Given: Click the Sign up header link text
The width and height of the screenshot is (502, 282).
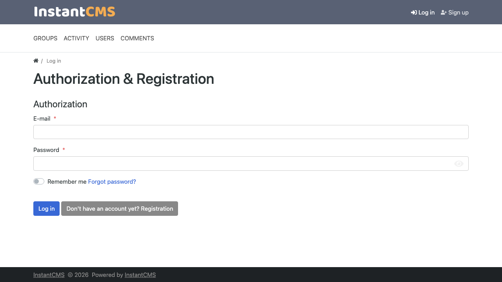Looking at the screenshot, I should pyautogui.click(x=458, y=13).
